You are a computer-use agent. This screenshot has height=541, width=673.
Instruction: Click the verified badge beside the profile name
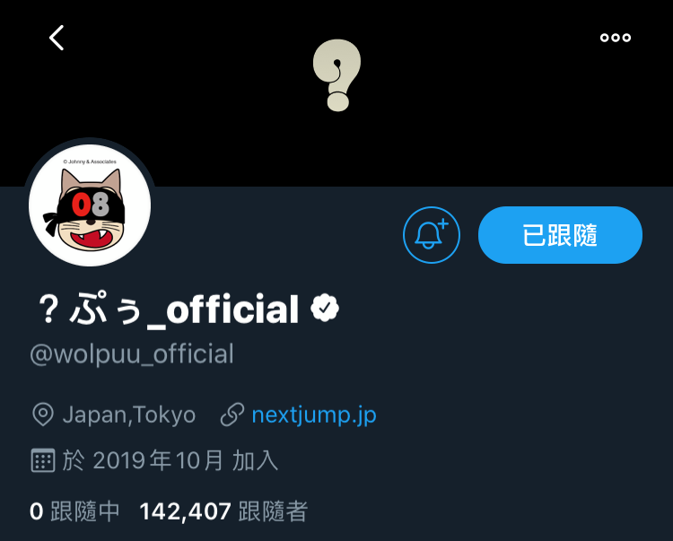(325, 308)
